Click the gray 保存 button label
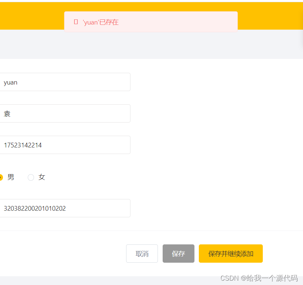Image resolution: width=303 pixels, height=285 pixels. (178, 253)
